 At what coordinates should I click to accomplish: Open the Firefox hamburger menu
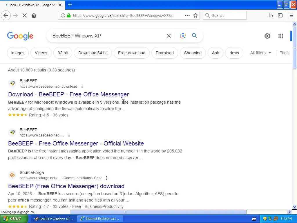[291, 16]
